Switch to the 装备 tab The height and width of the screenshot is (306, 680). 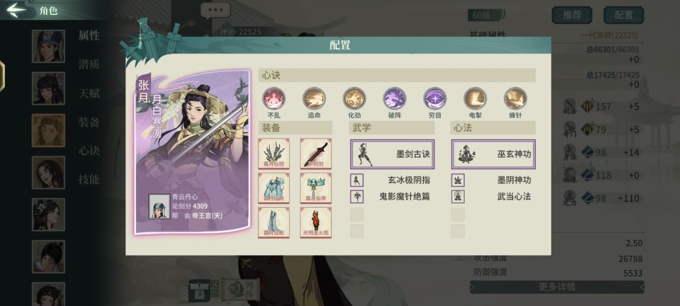(89, 122)
